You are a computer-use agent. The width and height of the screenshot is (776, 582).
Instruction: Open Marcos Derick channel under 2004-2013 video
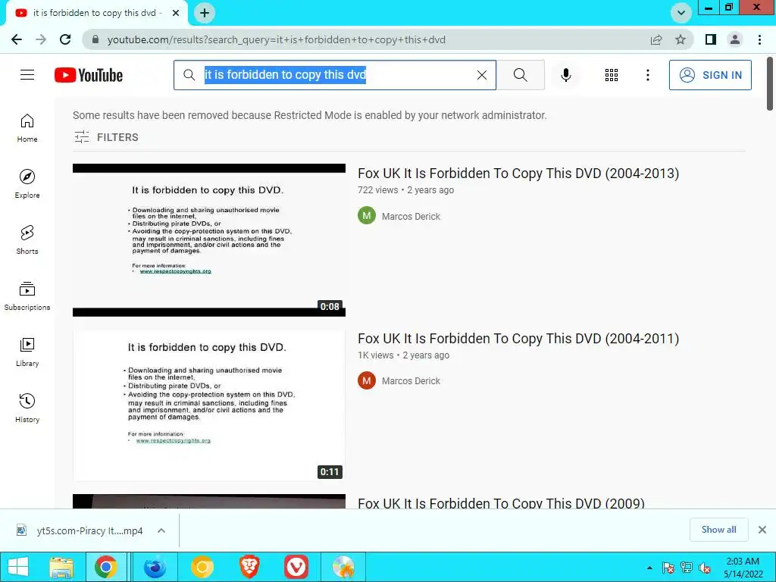click(x=411, y=216)
